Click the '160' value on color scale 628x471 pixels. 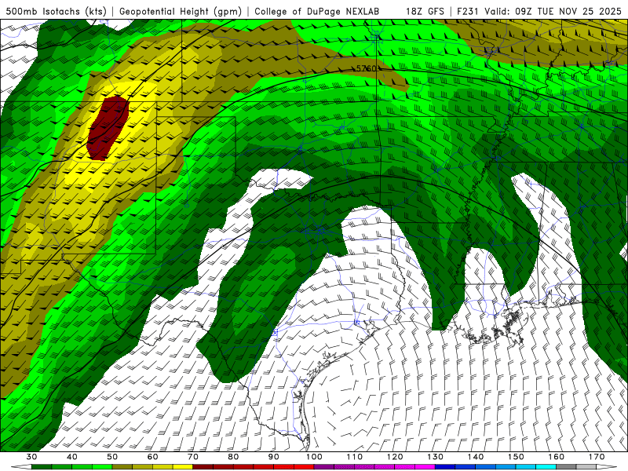(557, 457)
